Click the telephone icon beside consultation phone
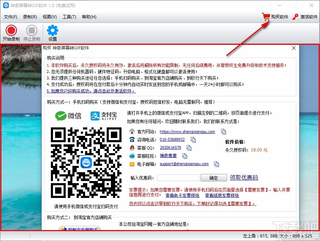The image size is (320, 241). [132, 140]
